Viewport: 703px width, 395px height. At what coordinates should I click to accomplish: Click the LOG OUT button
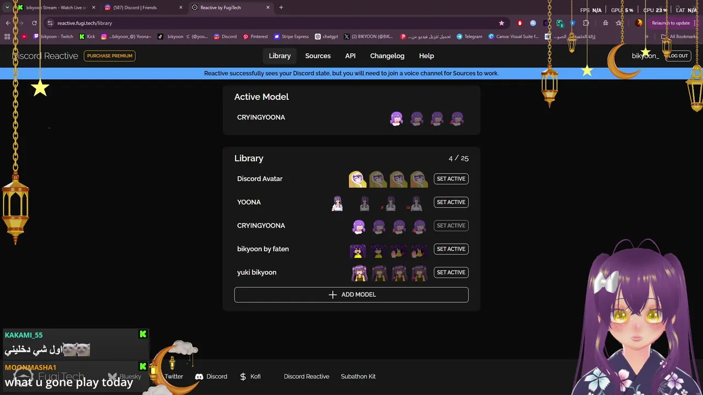678,56
